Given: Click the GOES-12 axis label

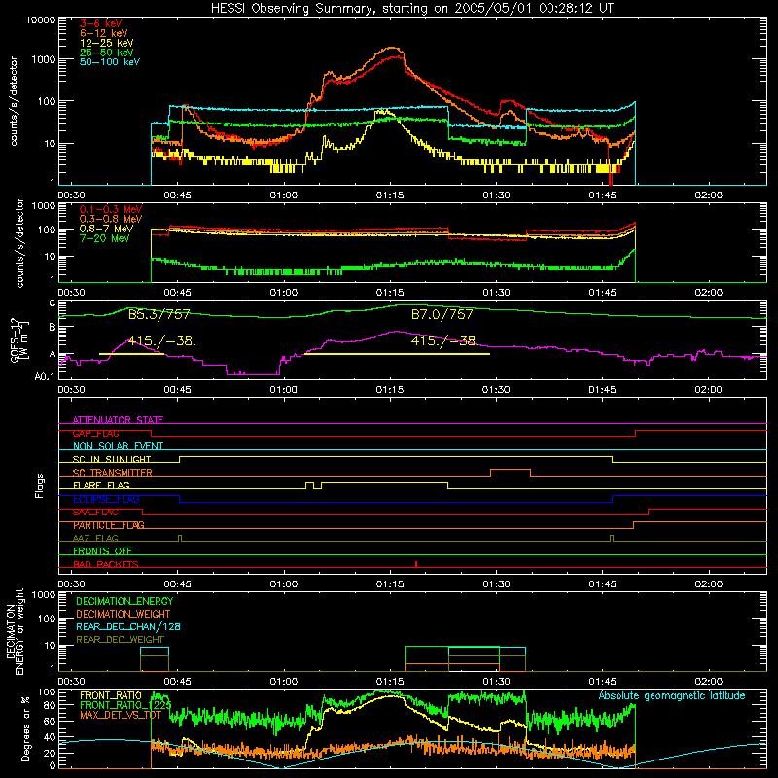Looking at the screenshot, I should pyautogui.click(x=15, y=340).
